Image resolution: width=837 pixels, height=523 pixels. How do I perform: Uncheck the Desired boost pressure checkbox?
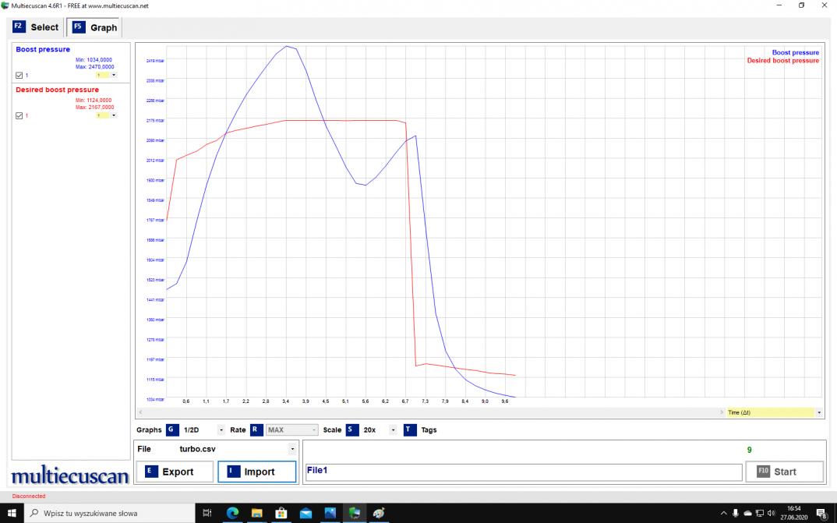click(x=19, y=115)
